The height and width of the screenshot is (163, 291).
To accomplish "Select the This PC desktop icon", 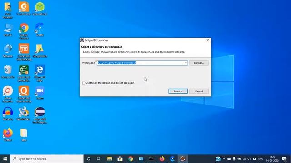I will click(x=8, y=29).
